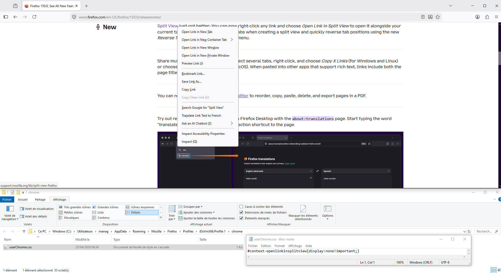Open the Firefox extensions puzzle icon

487,17
